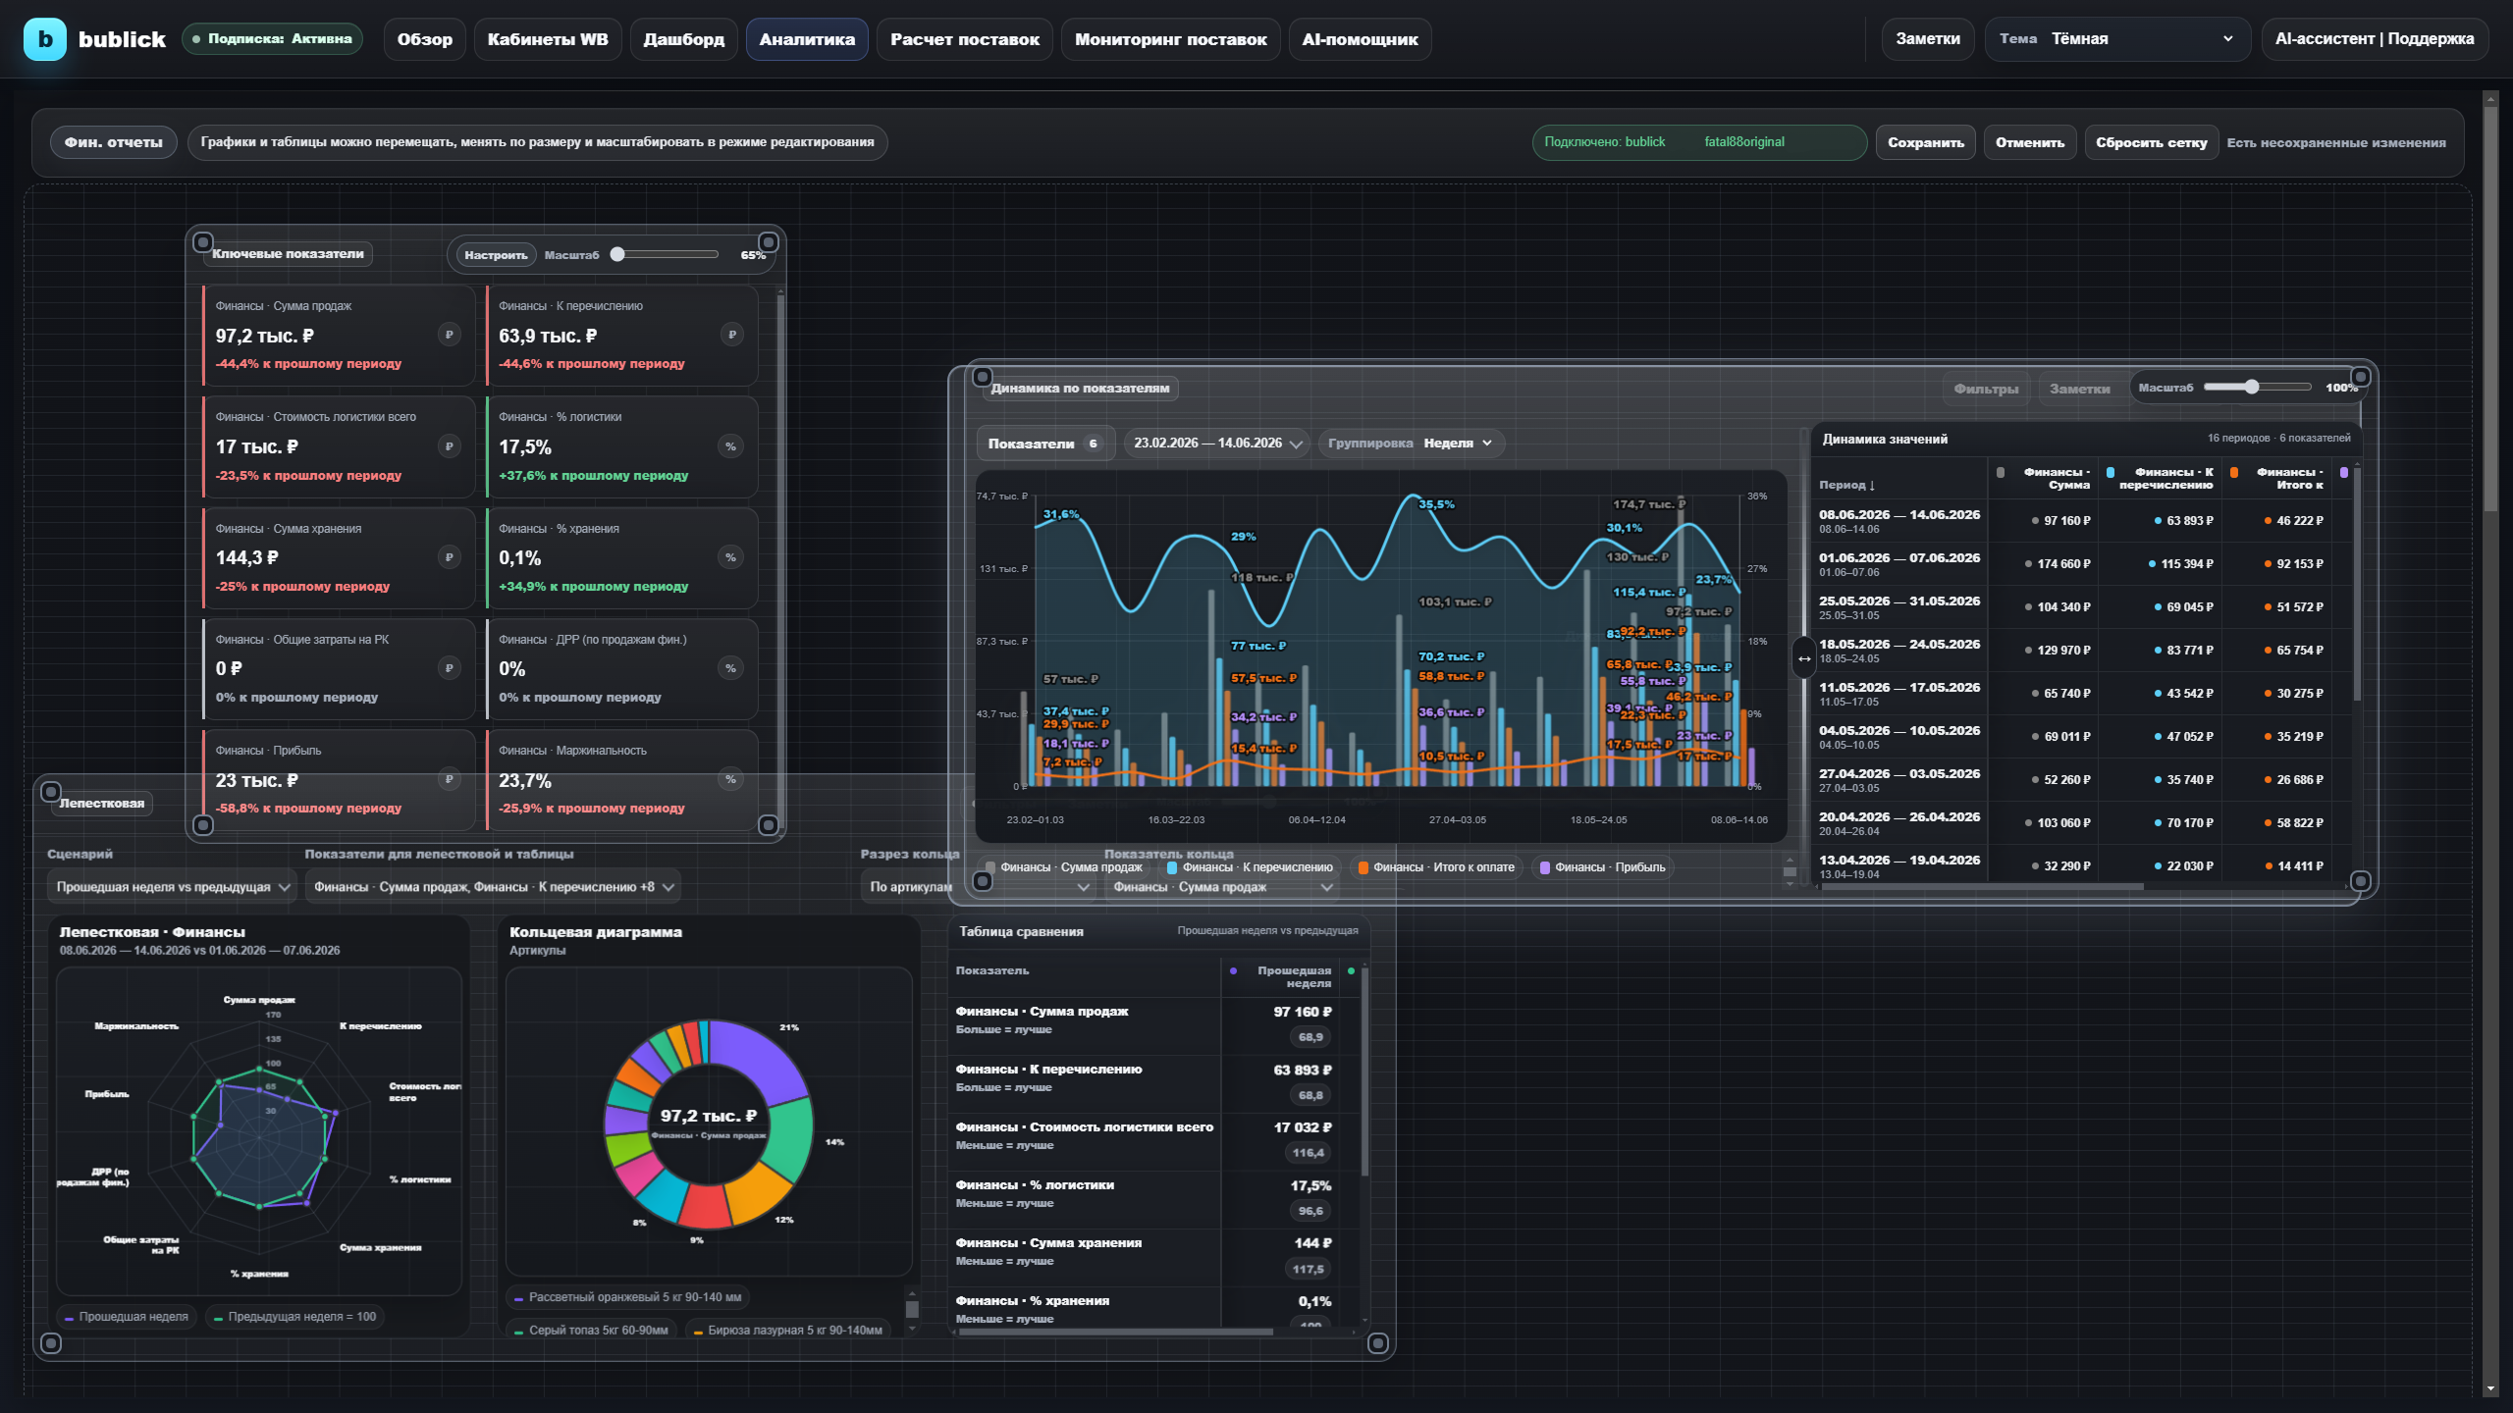Click the Сохранить button
The image size is (2513, 1413).
[x=1926, y=142]
